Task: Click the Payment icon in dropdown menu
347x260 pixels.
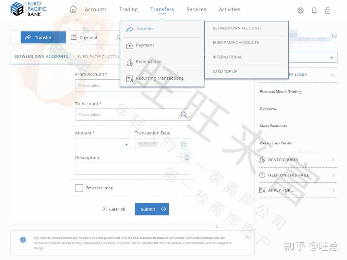Action: [130, 46]
